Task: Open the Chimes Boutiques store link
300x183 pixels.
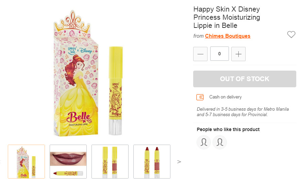Action: coord(228,36)
